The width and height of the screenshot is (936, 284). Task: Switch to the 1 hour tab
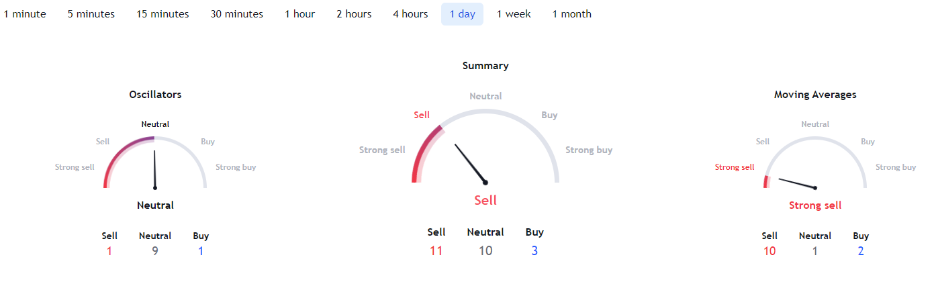pos(299,14)
